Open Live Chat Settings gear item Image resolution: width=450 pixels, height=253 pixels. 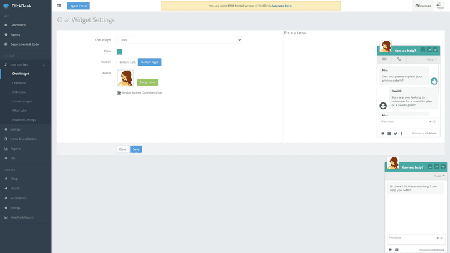(x=15, y=129)
